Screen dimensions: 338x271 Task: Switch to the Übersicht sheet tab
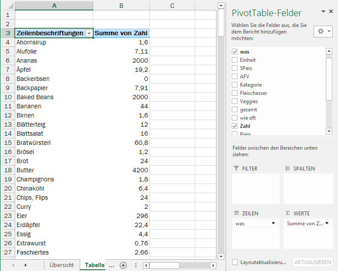tap(61, 265)
